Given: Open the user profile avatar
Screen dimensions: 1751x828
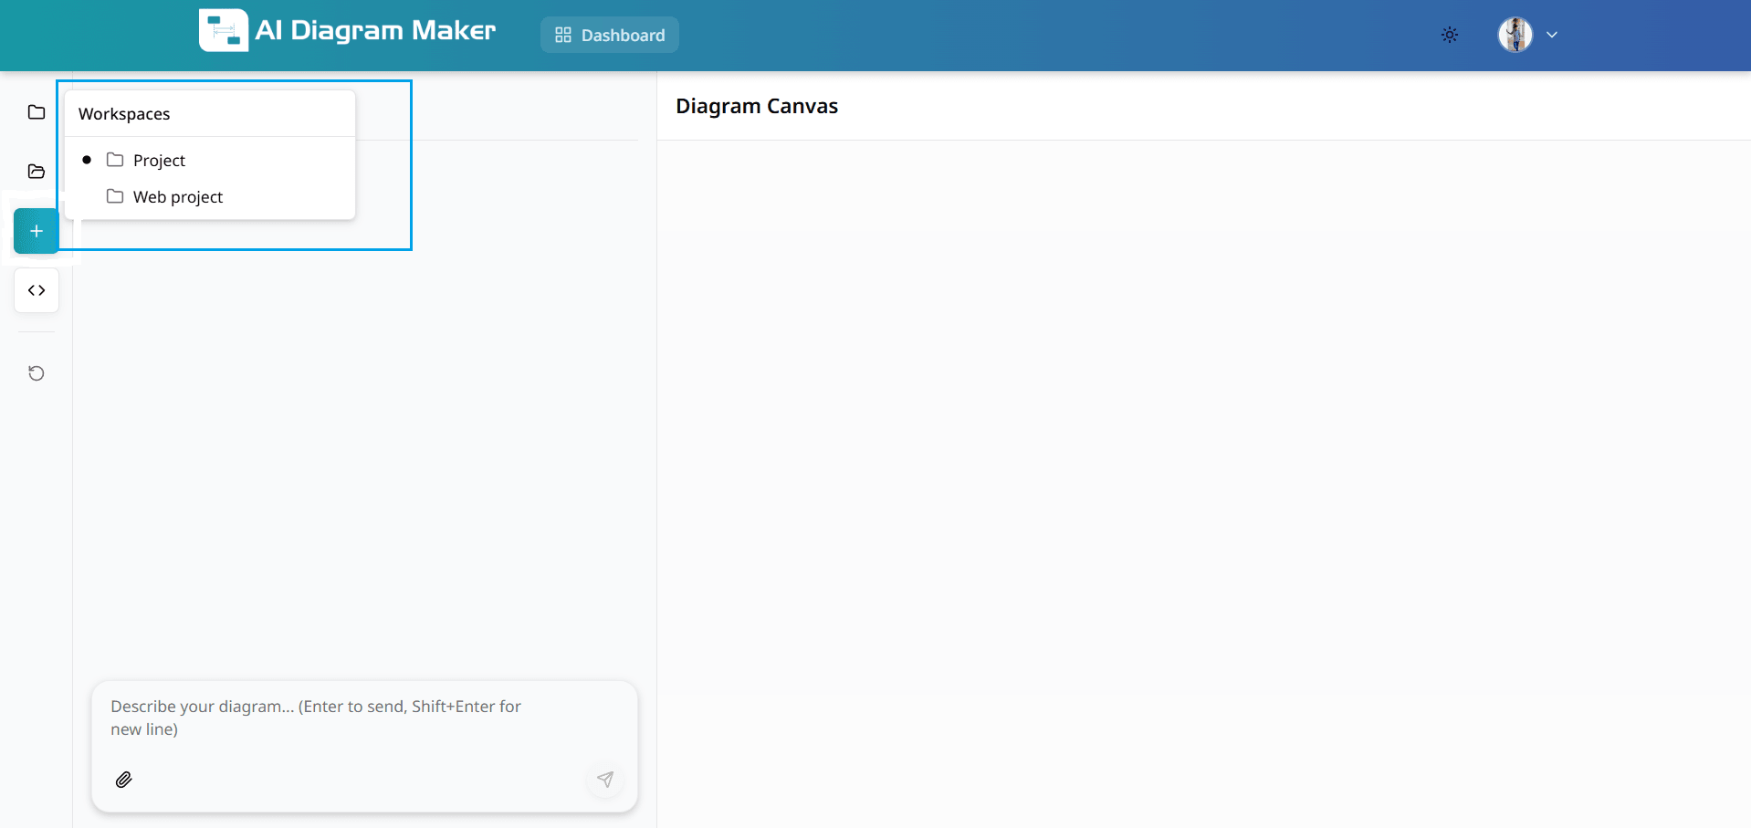Looking at the screenshot, I should point(1515,36).
